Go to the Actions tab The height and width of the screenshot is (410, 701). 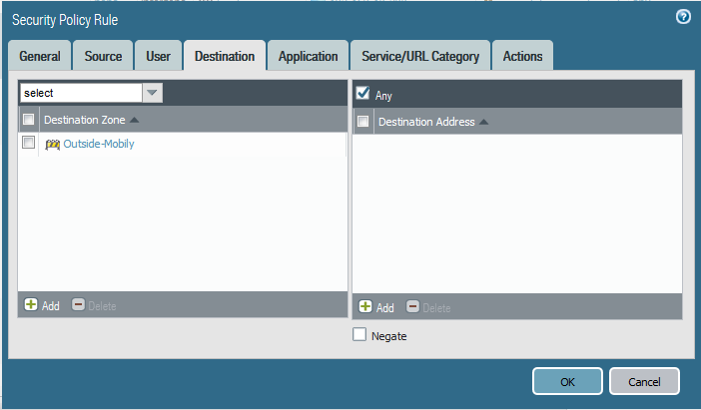point(522,57)
